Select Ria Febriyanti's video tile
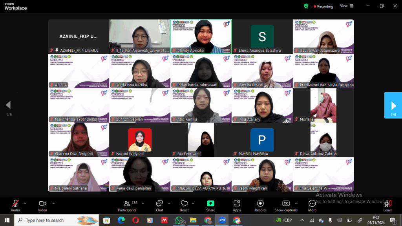 201,140
